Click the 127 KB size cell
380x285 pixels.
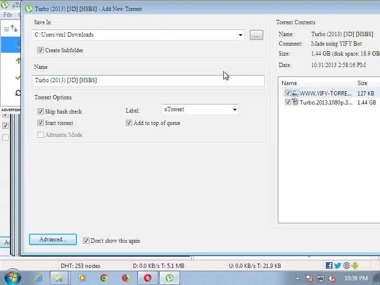click(365, 93)
